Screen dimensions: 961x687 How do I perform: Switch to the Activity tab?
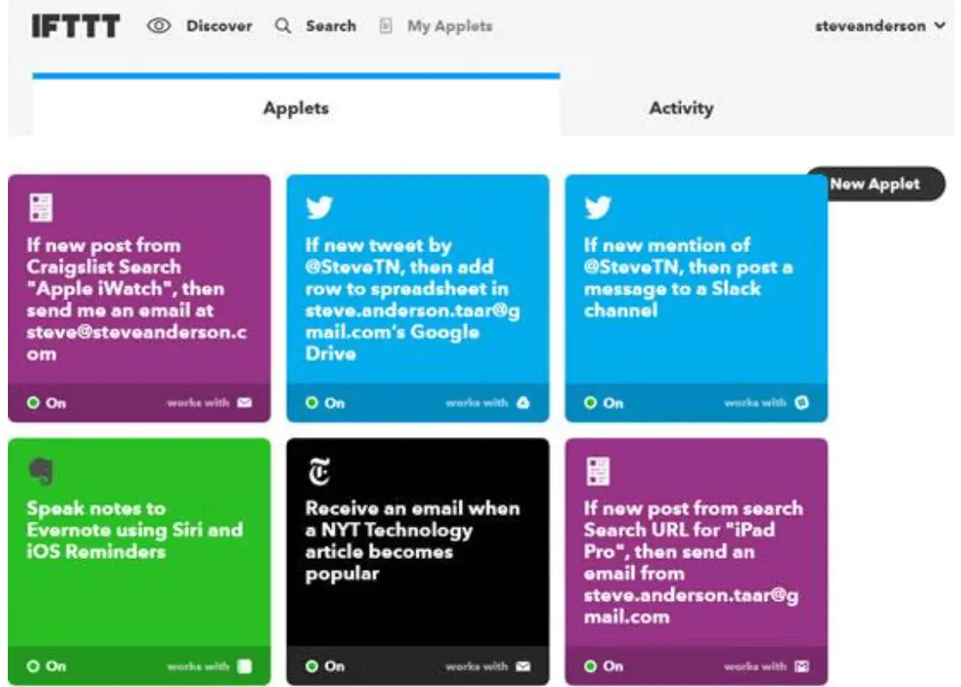point(682,108)
